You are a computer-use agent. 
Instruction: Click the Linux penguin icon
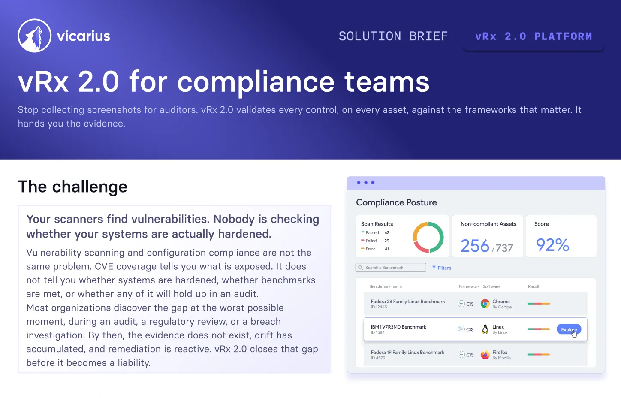click(x=485, y=329)
